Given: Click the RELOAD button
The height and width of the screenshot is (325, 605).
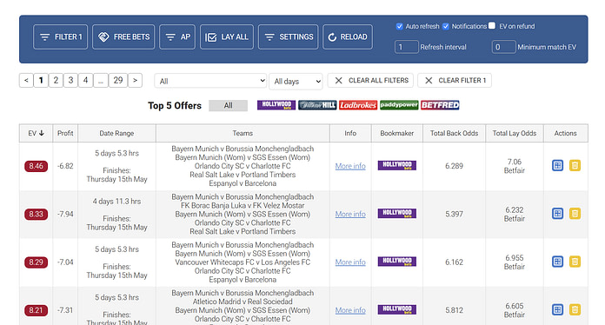Looking at the screenshot, I should pos(348,37).
